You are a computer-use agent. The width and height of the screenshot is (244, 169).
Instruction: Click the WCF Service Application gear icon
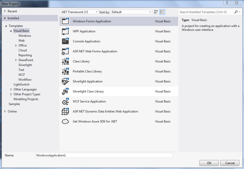pyautogui.click(x=65, y=101)
